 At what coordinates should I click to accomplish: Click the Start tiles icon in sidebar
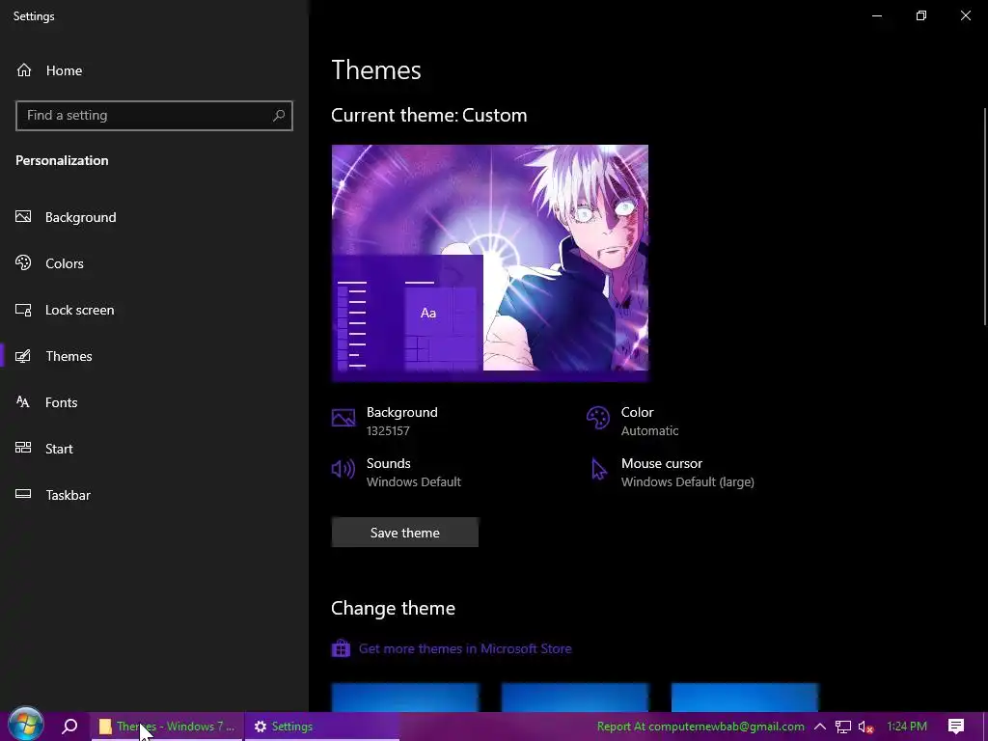point(23,448)
